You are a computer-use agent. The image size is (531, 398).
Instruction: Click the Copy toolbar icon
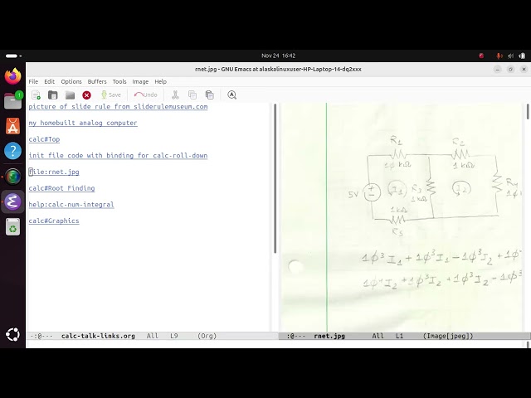(x=192, y=95)
